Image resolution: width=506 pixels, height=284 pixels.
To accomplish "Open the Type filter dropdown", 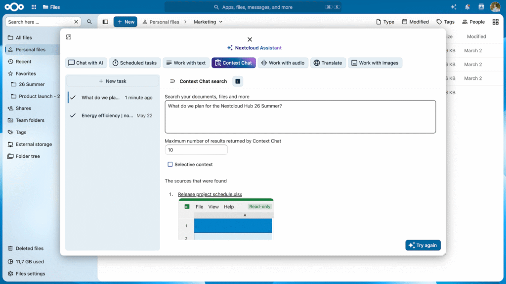I will 385,22.
